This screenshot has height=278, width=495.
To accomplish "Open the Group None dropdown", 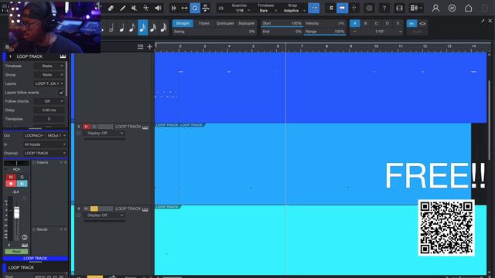I will coord(49,75).
